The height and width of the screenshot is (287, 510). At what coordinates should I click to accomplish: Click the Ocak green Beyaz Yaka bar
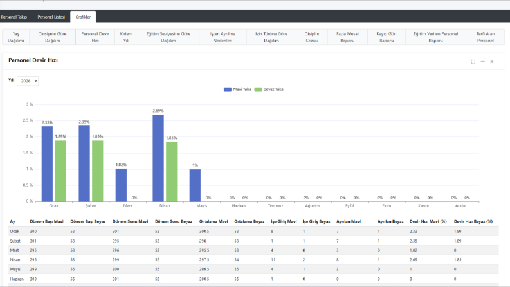[60, 171]
